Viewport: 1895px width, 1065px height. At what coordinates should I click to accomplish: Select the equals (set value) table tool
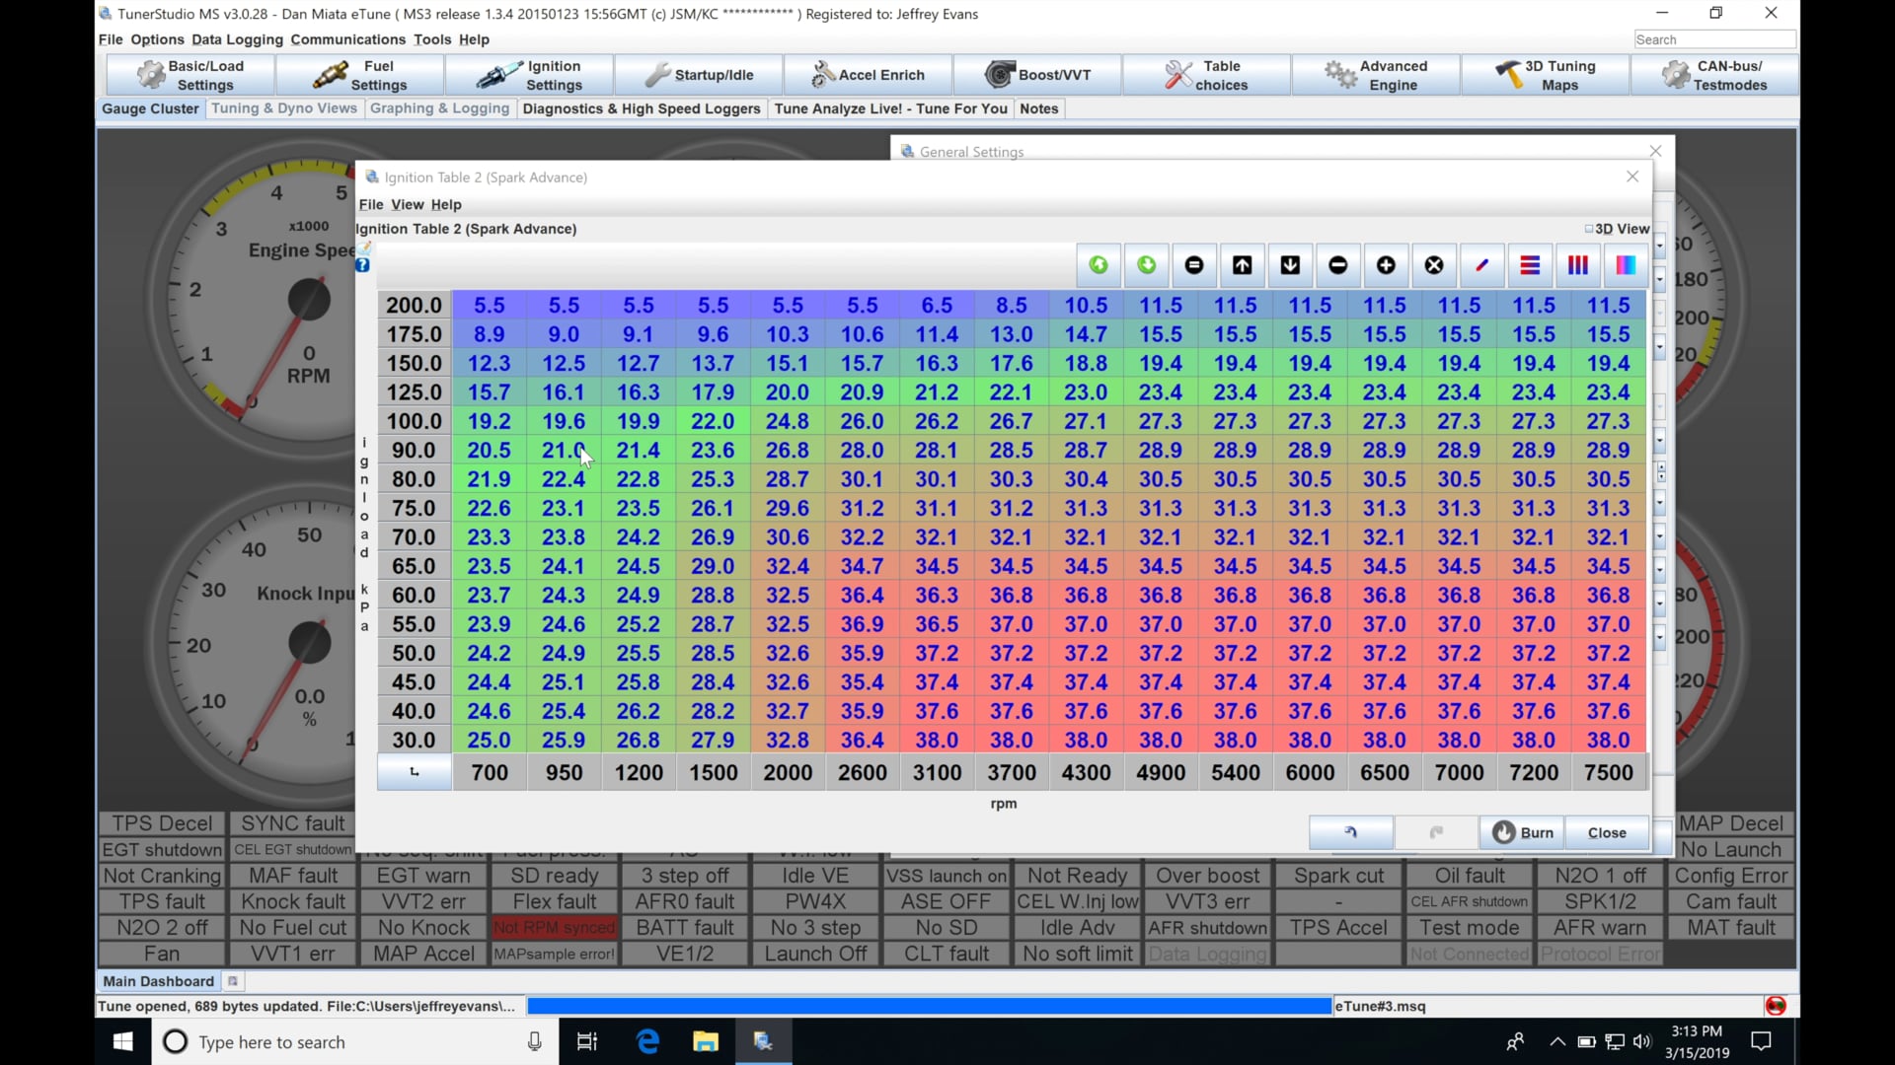[x=1194, y=264]
